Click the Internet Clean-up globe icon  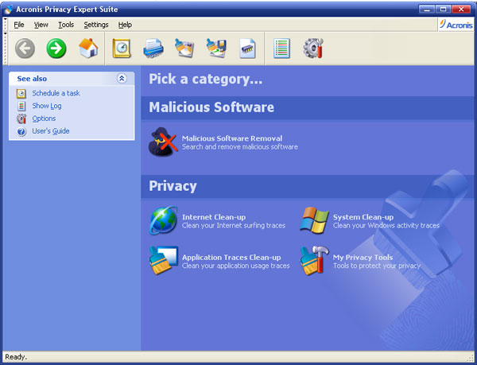click(x=163, y=220)
